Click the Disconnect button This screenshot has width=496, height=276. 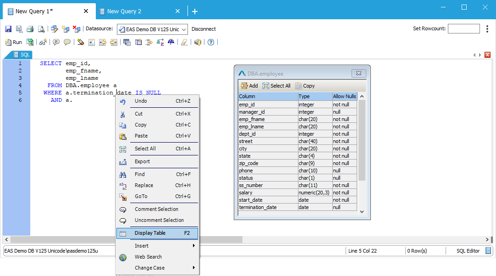pos(204,29)
